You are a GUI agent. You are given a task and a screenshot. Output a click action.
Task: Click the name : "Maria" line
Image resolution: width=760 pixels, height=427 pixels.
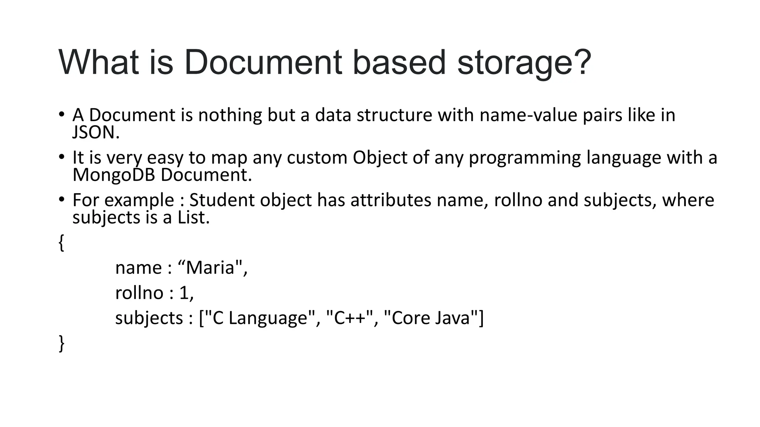(x=181, y=268)
